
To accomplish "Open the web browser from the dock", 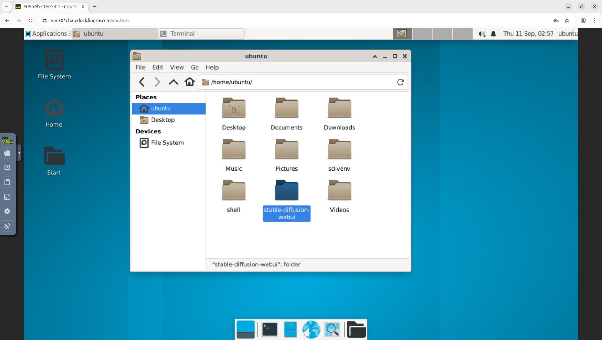I will 311,329.
